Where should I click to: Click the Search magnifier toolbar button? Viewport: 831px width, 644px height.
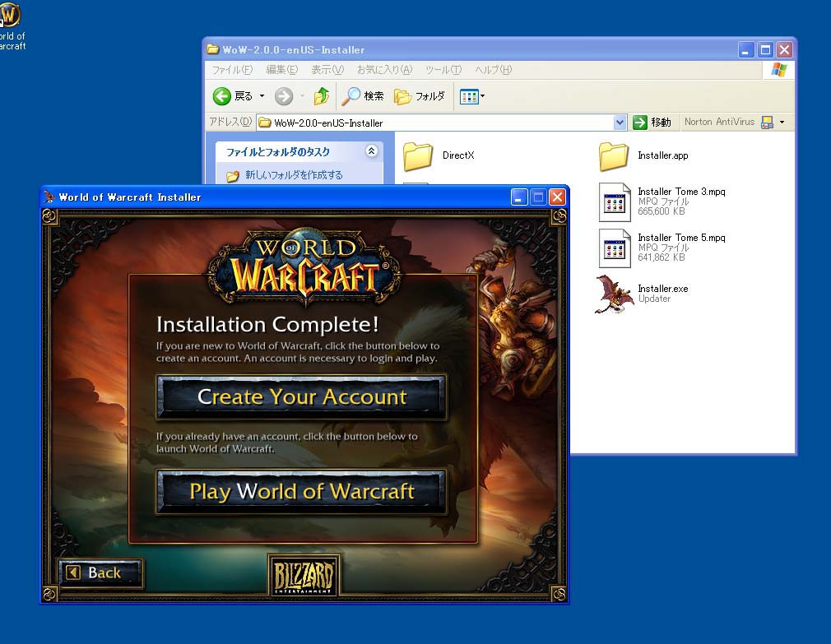363,96
